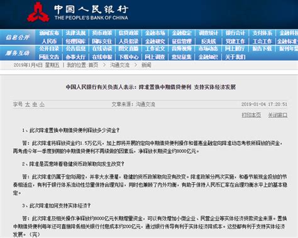
Task: Select 反洗钱 in the navigation bar
Action: 209,41
